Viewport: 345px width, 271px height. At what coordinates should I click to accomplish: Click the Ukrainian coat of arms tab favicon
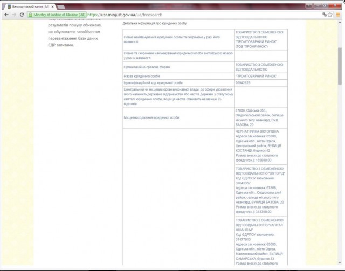click(9, 7)
